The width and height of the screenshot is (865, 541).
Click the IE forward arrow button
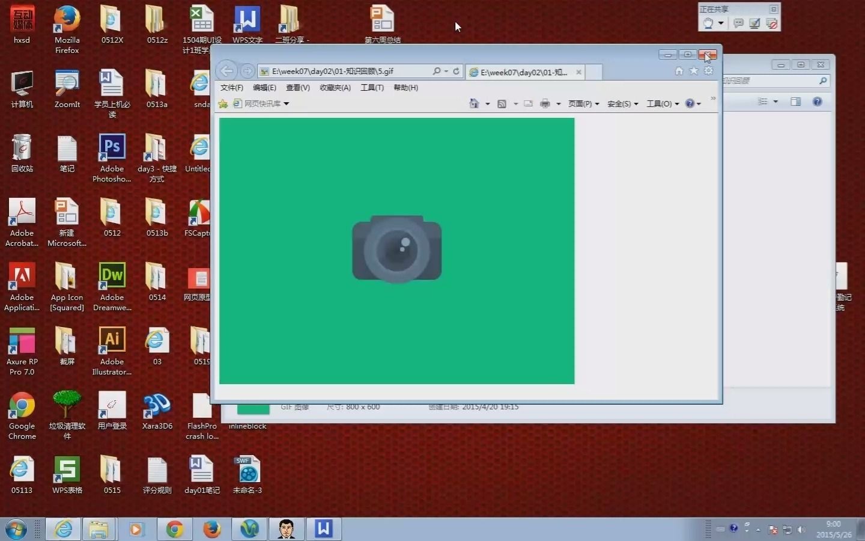pos(247,71)
